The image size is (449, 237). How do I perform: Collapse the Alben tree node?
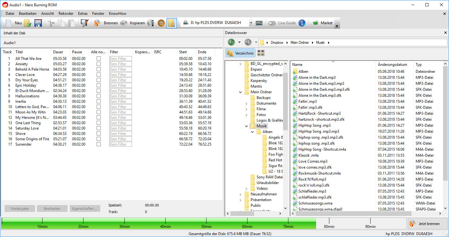click(x=253, y=132)
